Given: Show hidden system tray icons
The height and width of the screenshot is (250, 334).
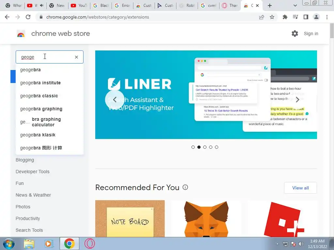Looking at the screenshot, I should pyautogui.click(x=277, y=244).
